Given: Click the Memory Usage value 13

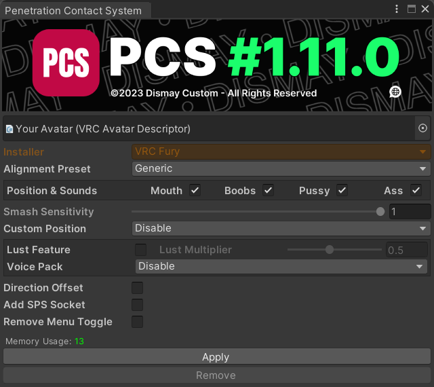Looking at the screenshot, I should pos(79,342).
